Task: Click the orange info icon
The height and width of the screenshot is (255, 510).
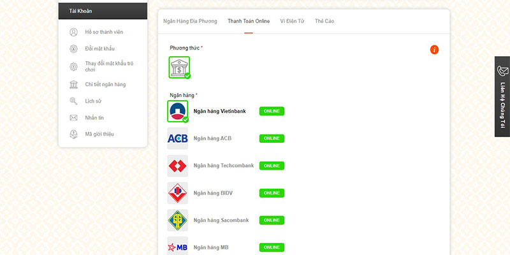Action: (x=434, y=50)
